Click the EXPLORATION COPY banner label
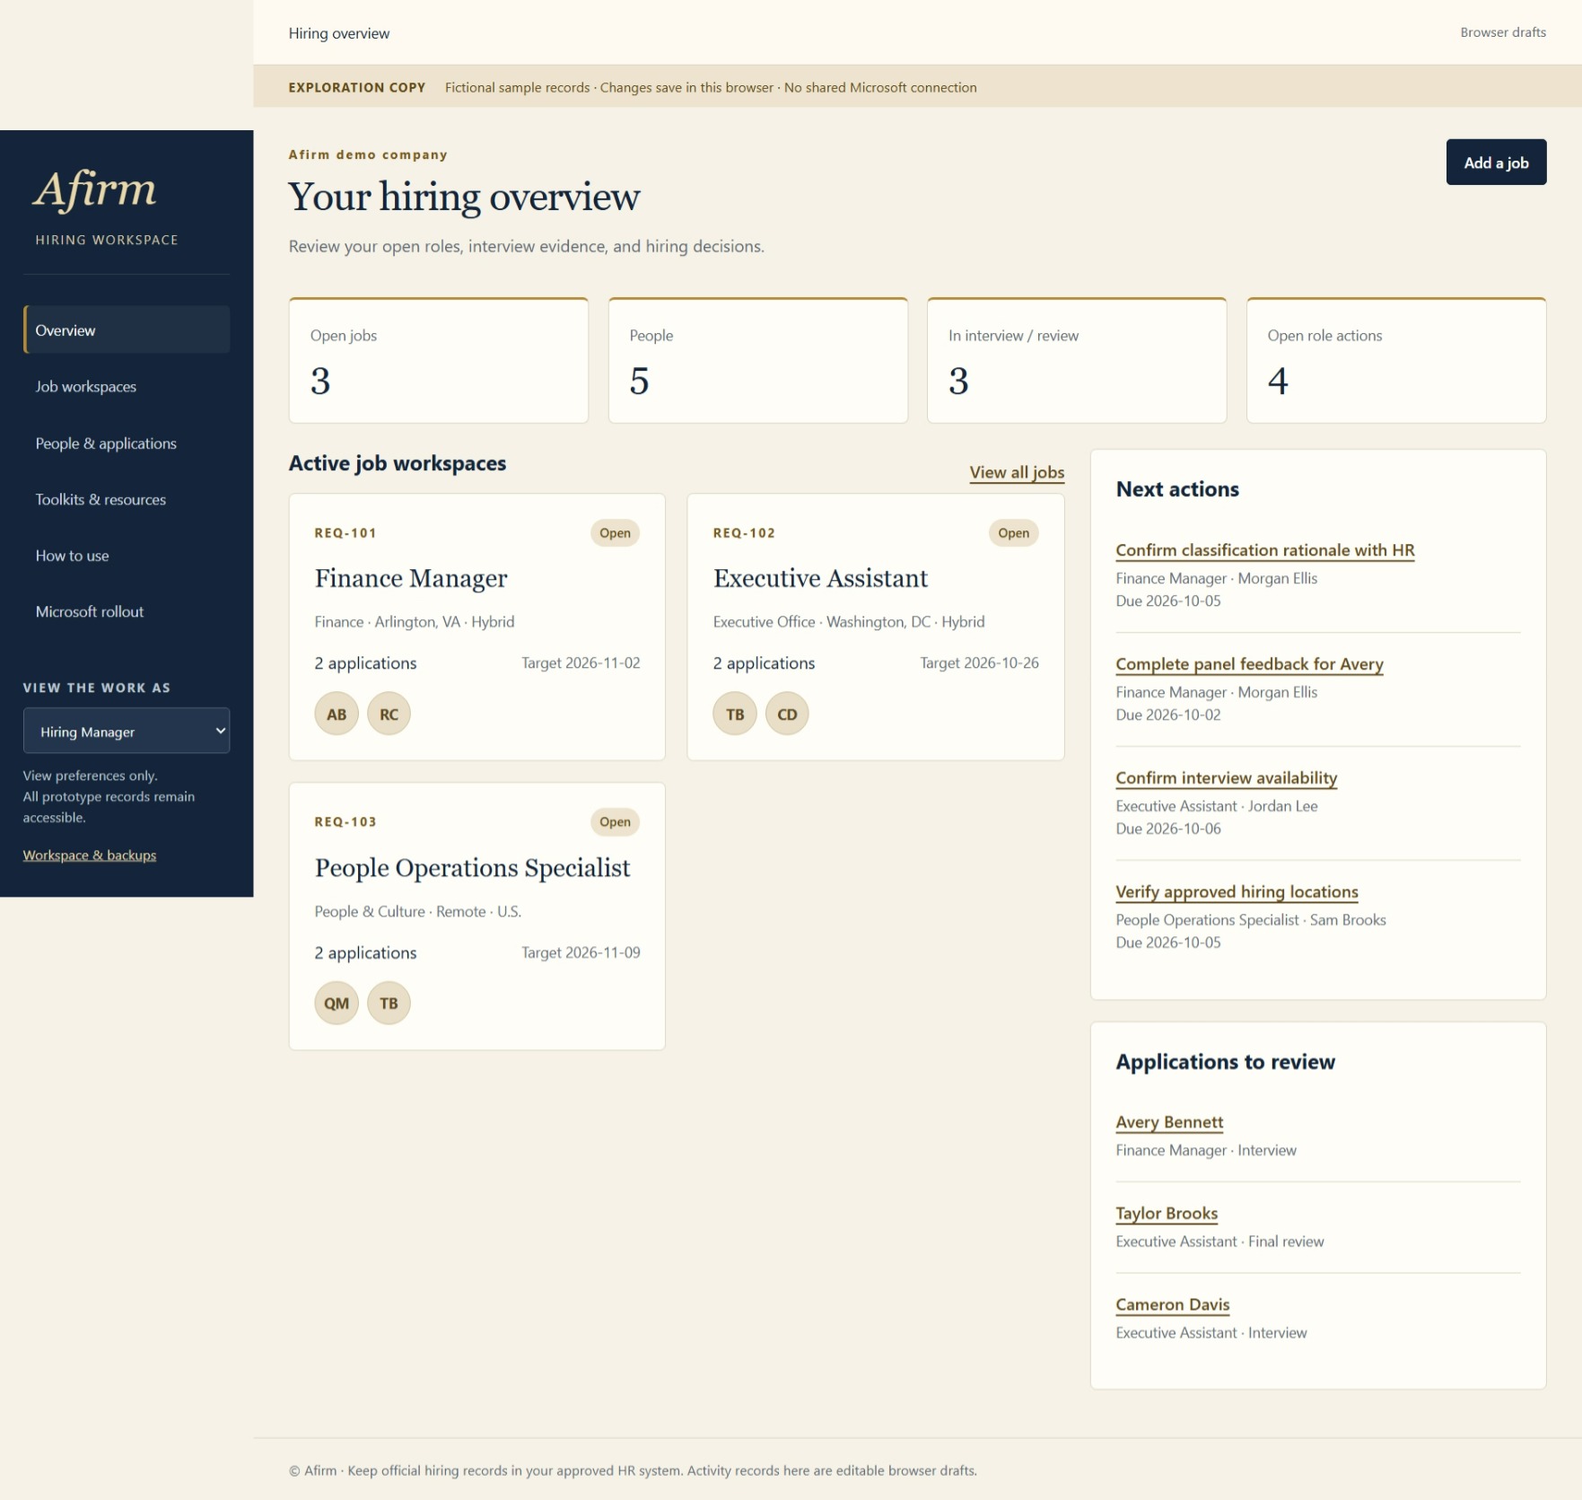Viewport: 1582px width, 1500px height. tap(357, 88)
